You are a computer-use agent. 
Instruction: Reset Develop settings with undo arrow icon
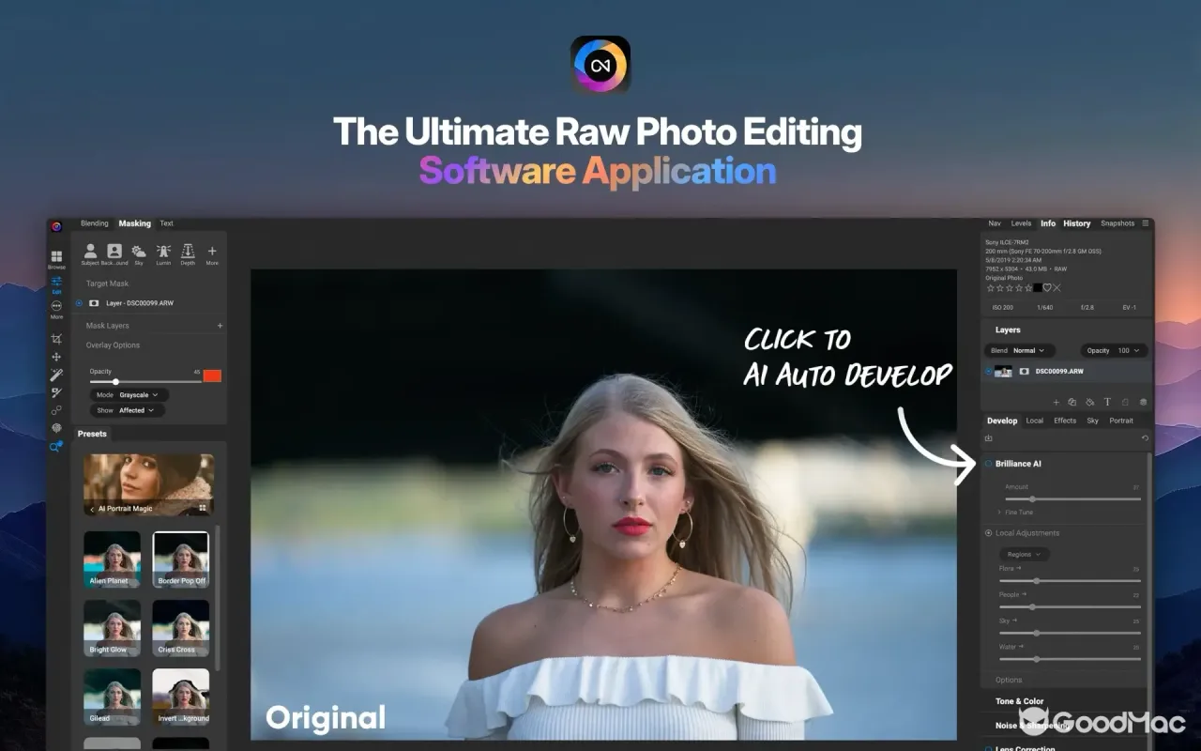(x=1145, y=438)
